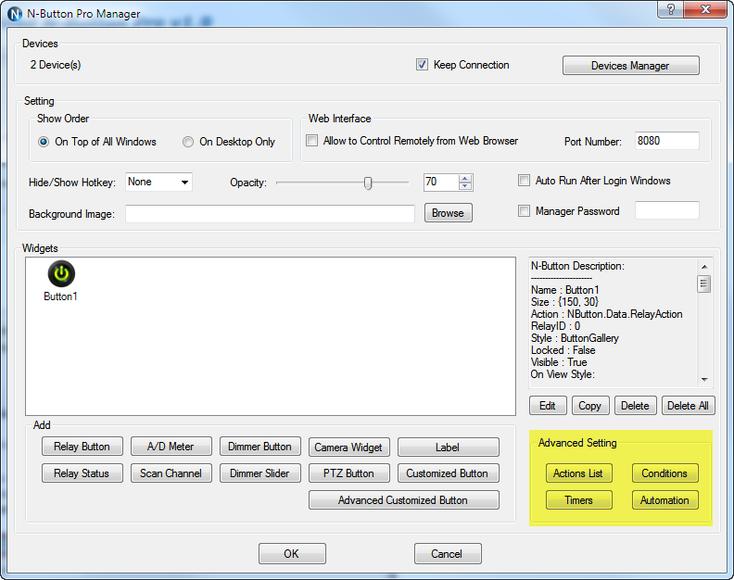Click the 'Action : NButton.Data.RelayAction' line
734x580 pixels.
pyautogui.click(x=607, y=314)
